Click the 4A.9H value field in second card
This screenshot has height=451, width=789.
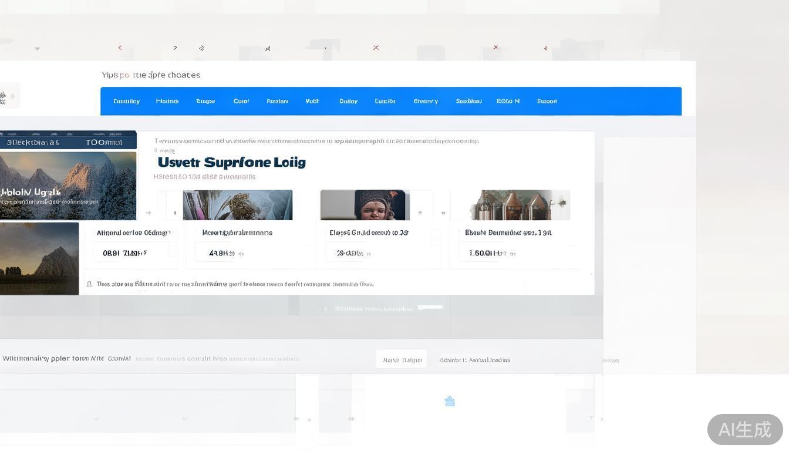[x=222, y=254]
